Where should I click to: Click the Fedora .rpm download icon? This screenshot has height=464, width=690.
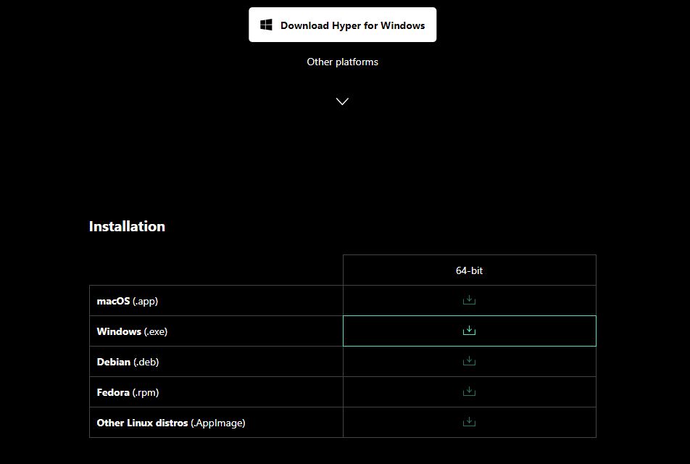coord(469,391)
